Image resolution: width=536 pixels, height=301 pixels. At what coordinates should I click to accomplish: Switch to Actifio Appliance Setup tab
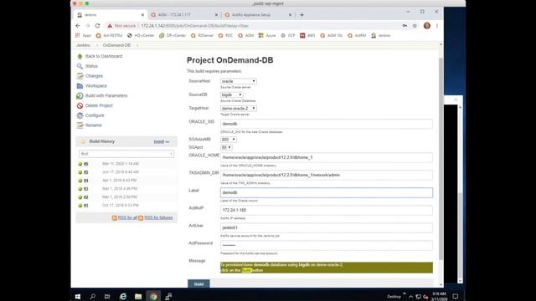point(258,15)
